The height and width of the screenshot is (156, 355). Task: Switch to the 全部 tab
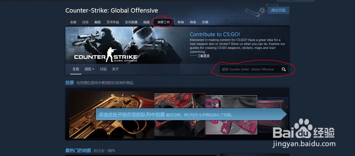(x=73, y=22)
